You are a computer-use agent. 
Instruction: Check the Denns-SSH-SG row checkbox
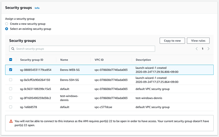click(10, 80)
